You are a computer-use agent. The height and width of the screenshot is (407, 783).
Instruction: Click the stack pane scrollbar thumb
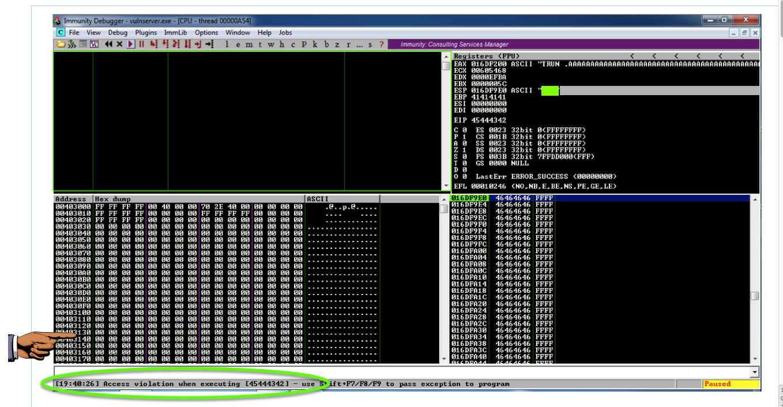tap(755, 296)
